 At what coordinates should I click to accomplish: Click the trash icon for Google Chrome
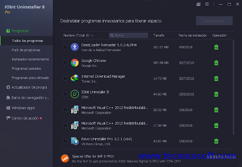tap(216, 63)
